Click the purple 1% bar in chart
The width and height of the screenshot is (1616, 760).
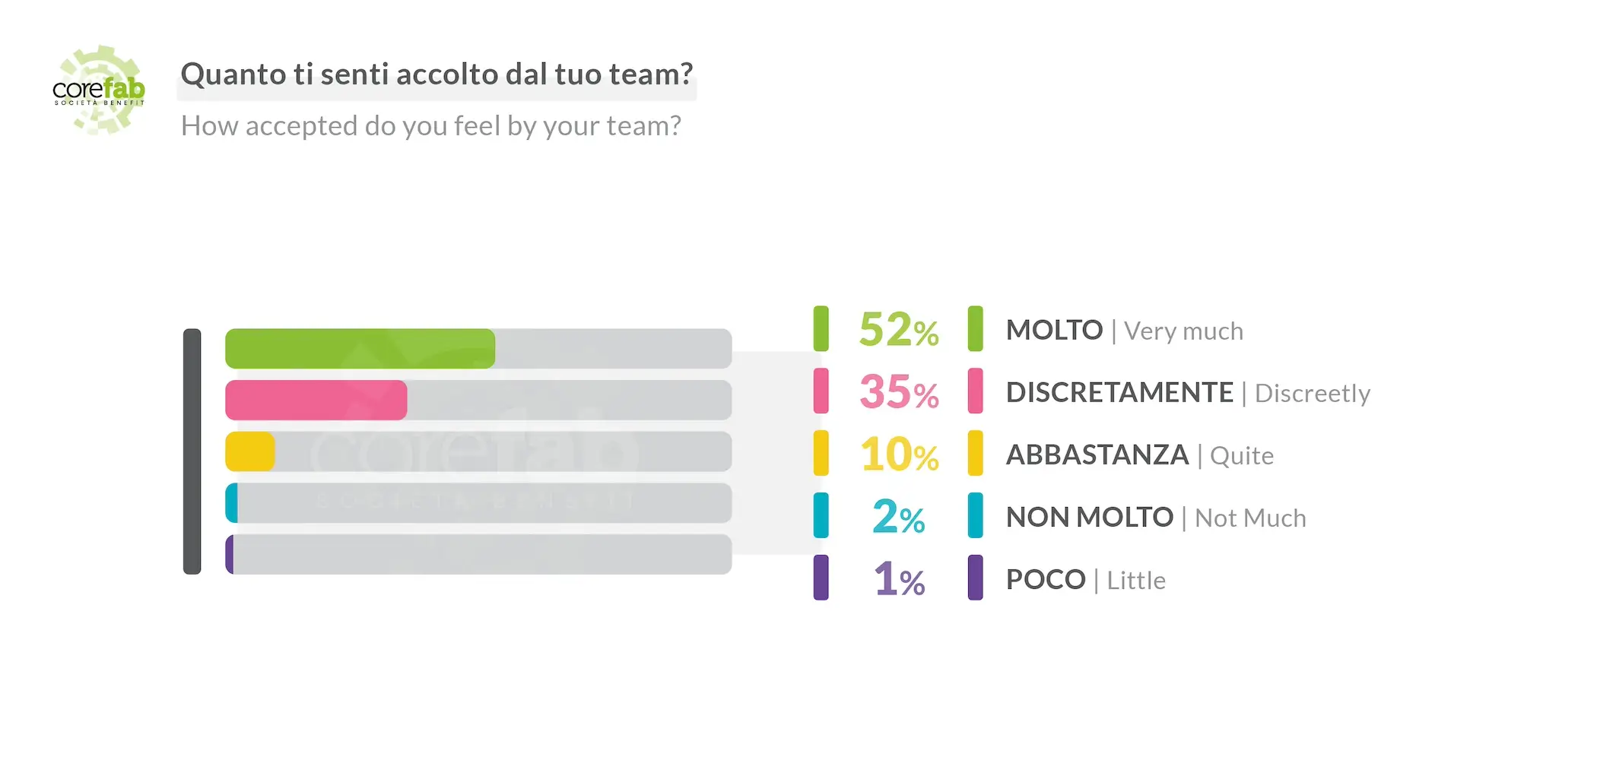(x=229, y=555)
